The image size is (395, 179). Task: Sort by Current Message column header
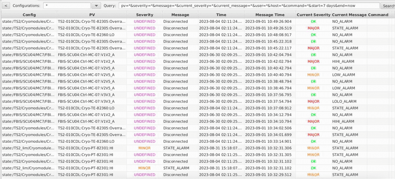coord(349,15)
